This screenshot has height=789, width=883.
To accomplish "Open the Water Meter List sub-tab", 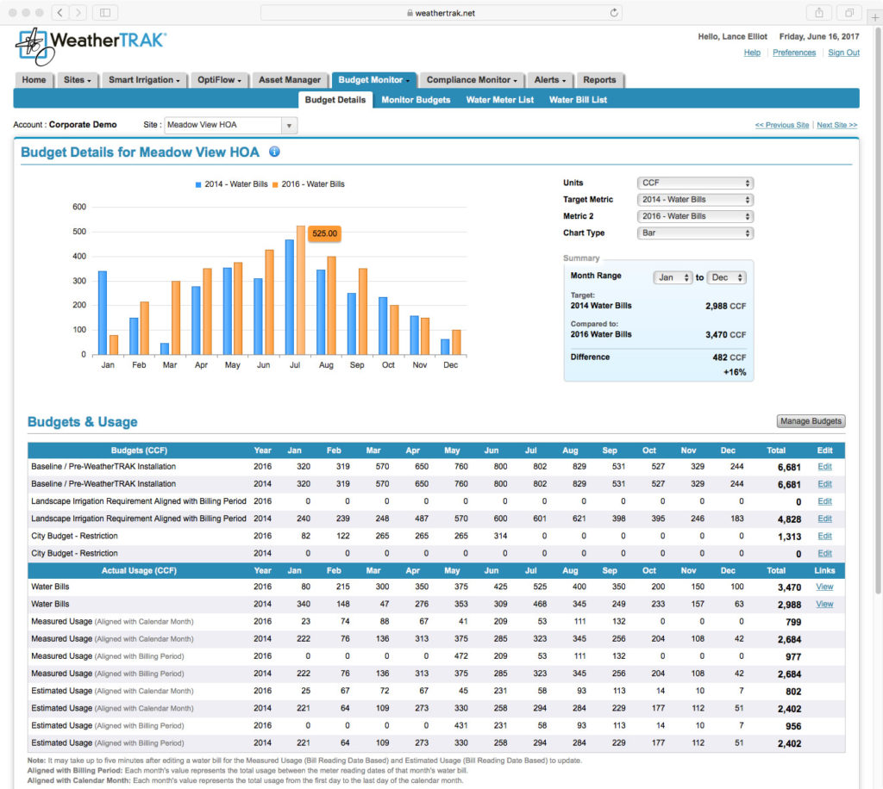I will point(499,100).
